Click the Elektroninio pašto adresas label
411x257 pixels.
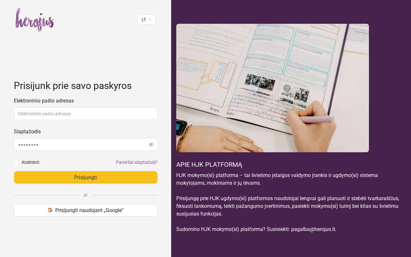44,101
